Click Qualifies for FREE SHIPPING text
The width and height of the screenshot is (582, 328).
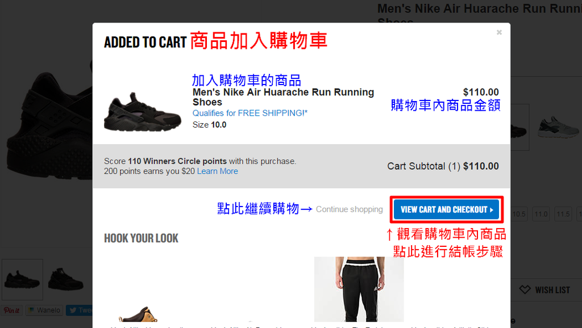coord(250,113)
